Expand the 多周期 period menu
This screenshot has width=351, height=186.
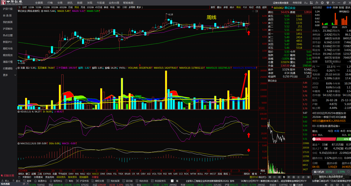click(x=131, y=7)
